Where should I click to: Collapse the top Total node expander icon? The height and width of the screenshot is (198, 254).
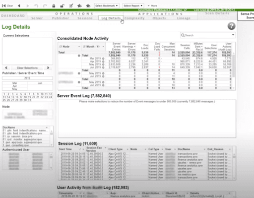click(x=79, y=56)
